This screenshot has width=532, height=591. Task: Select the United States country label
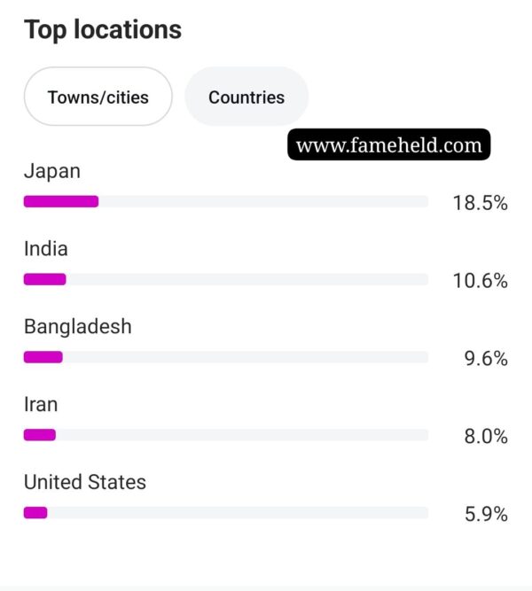click(85, 482)
